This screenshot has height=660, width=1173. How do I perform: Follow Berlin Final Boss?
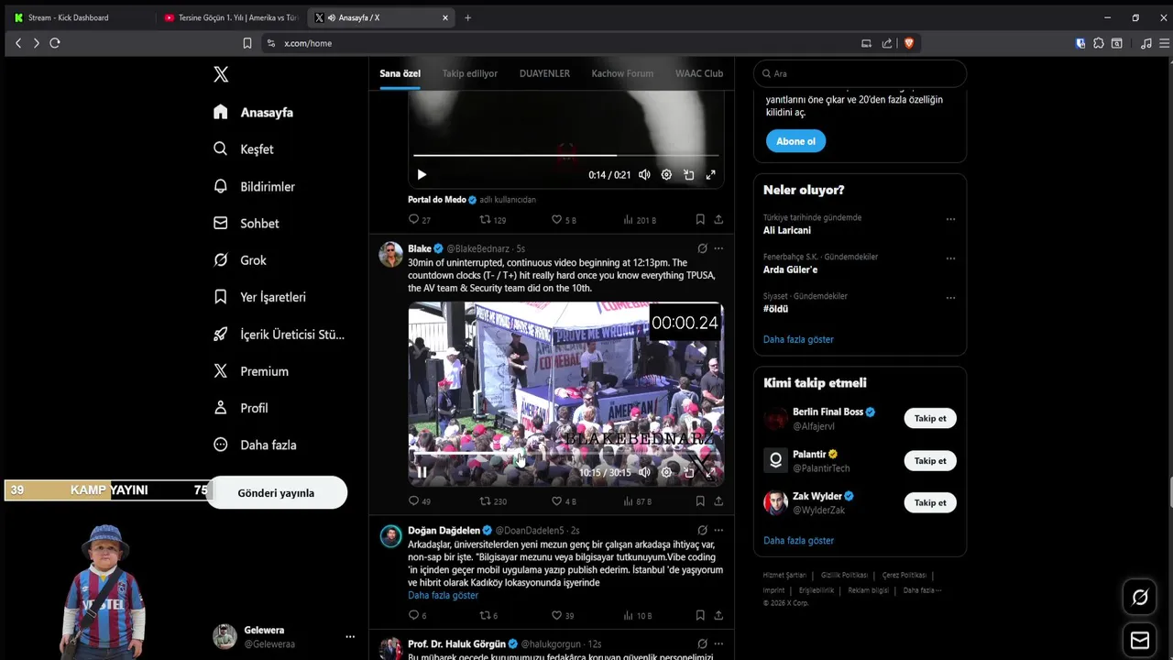(930, 418)
